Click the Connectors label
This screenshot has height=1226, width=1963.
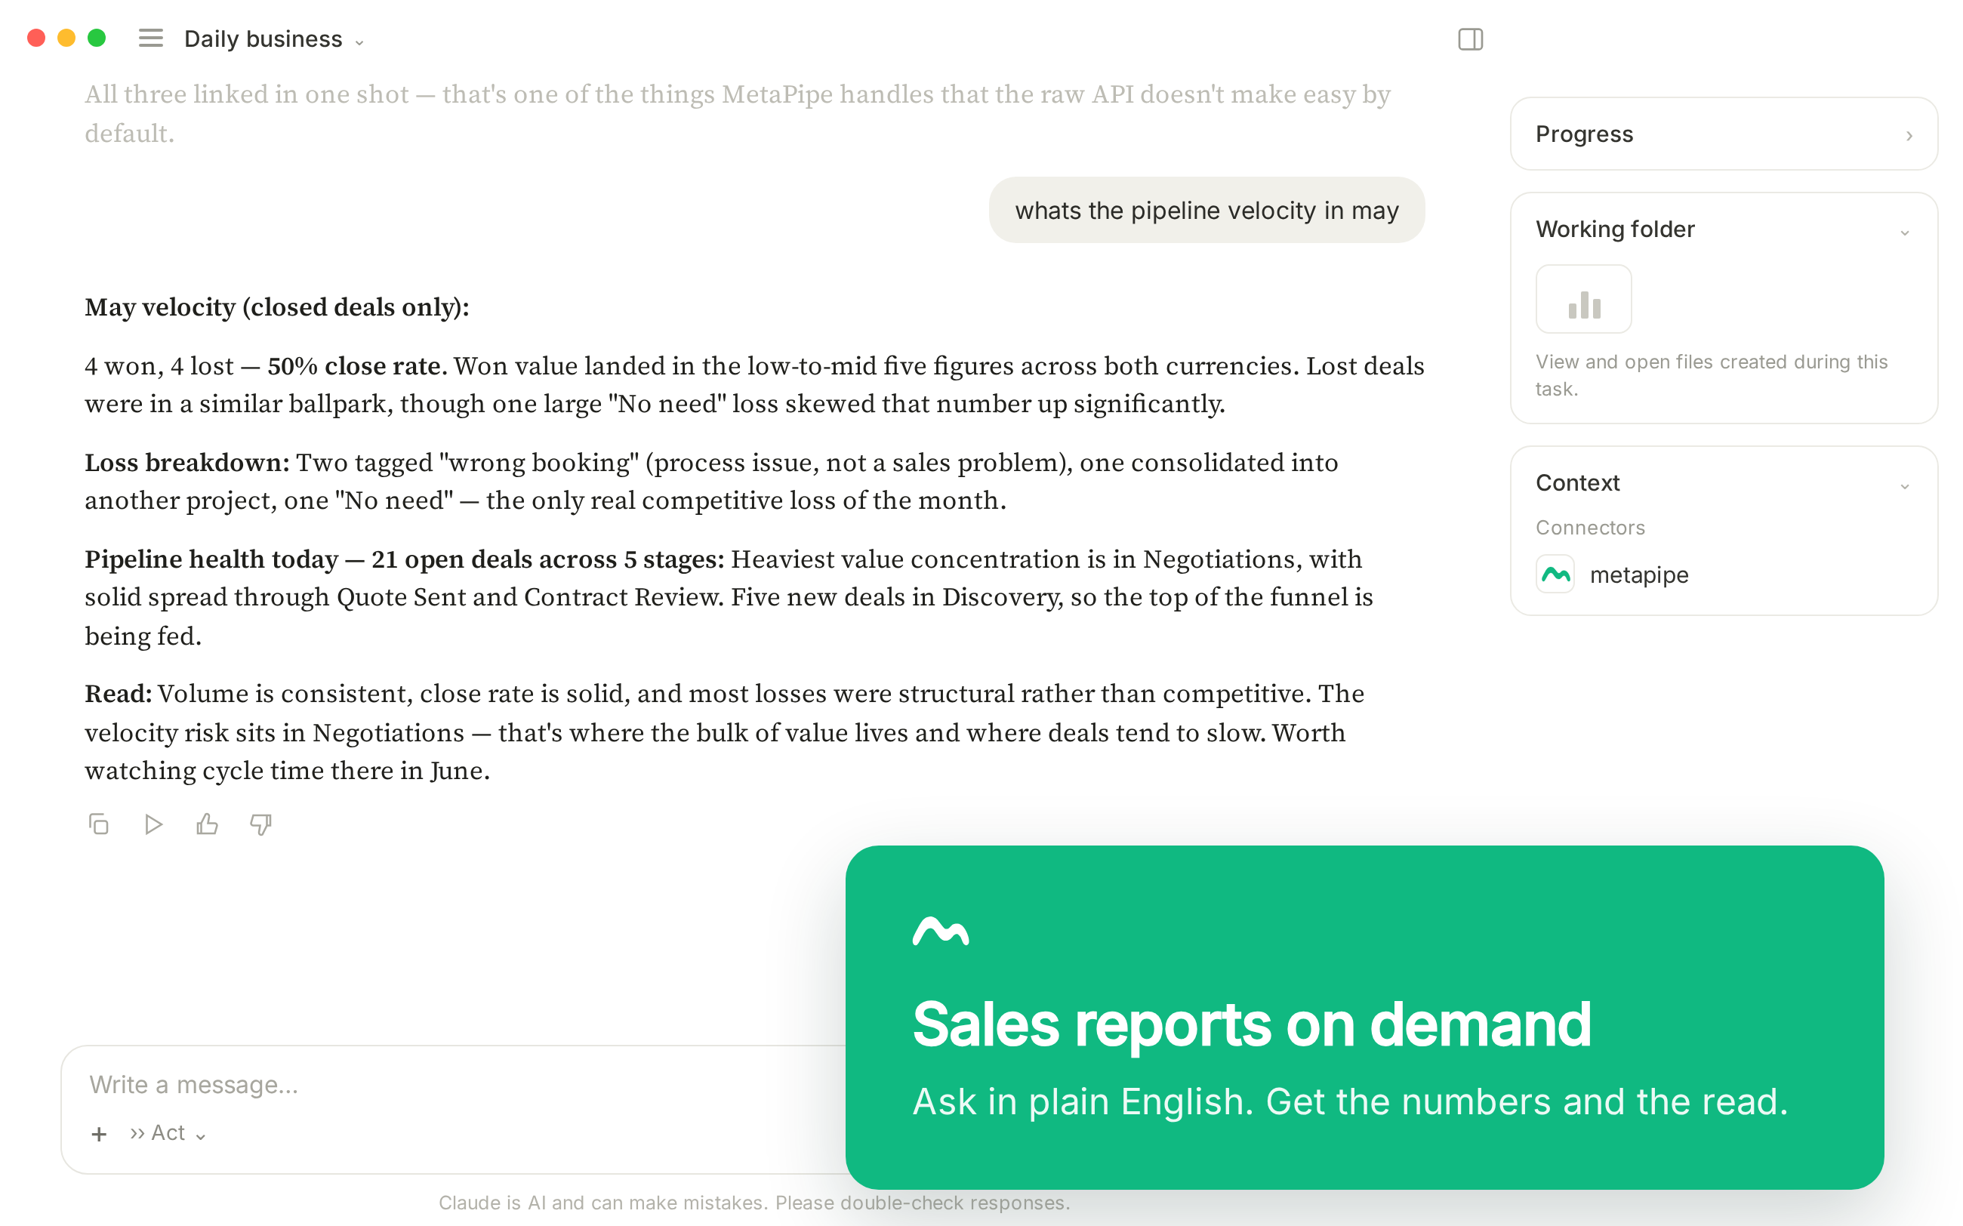tap(1590, 528)
